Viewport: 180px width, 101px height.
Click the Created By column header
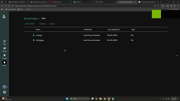(x=88, y=29)
